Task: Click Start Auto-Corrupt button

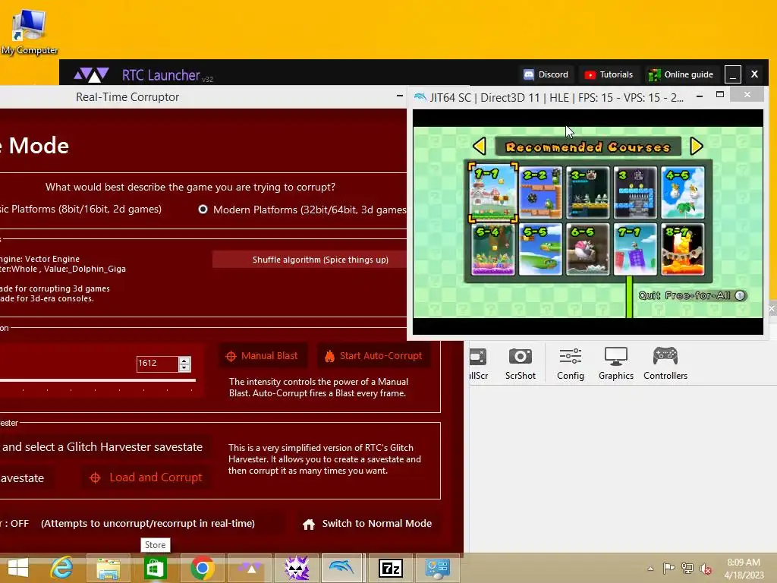Action: [373, 356]
